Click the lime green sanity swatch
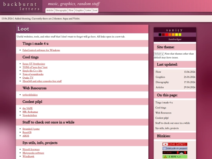Screen dimensions: 212x159 tap(180, 35)
